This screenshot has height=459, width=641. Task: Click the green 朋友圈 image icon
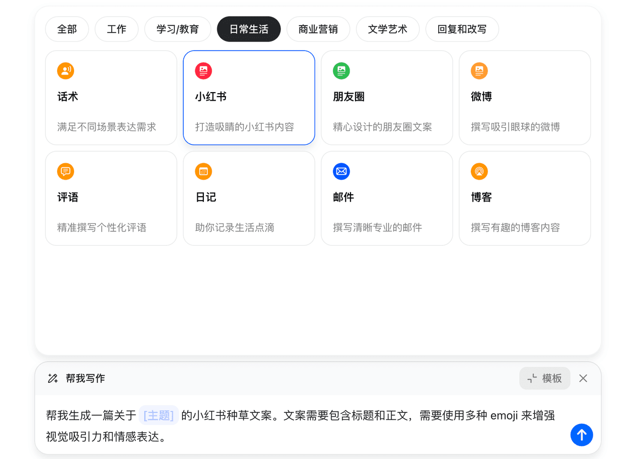click(x=341, y=71)
